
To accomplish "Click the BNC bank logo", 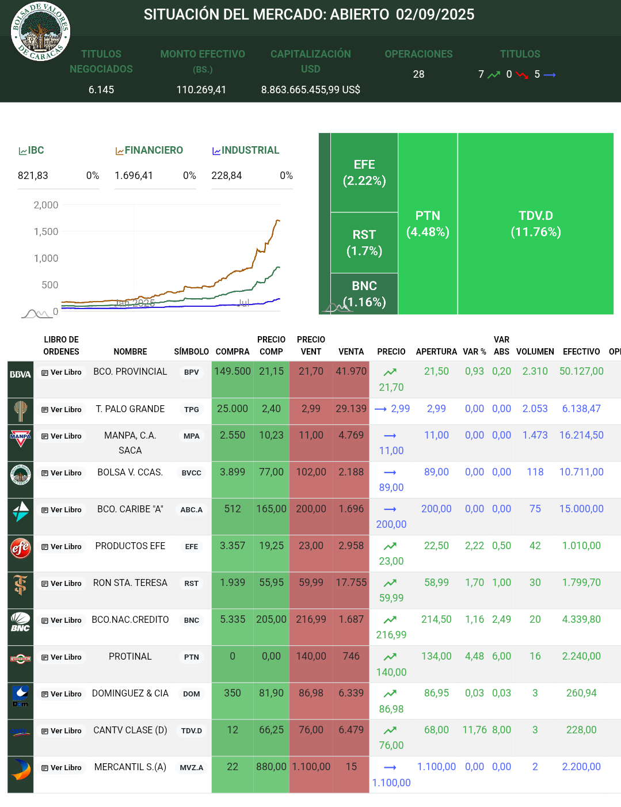I will [20, 622].
